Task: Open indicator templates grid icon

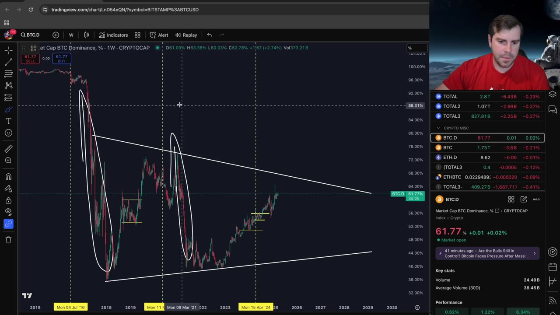Action: point(137,35)
